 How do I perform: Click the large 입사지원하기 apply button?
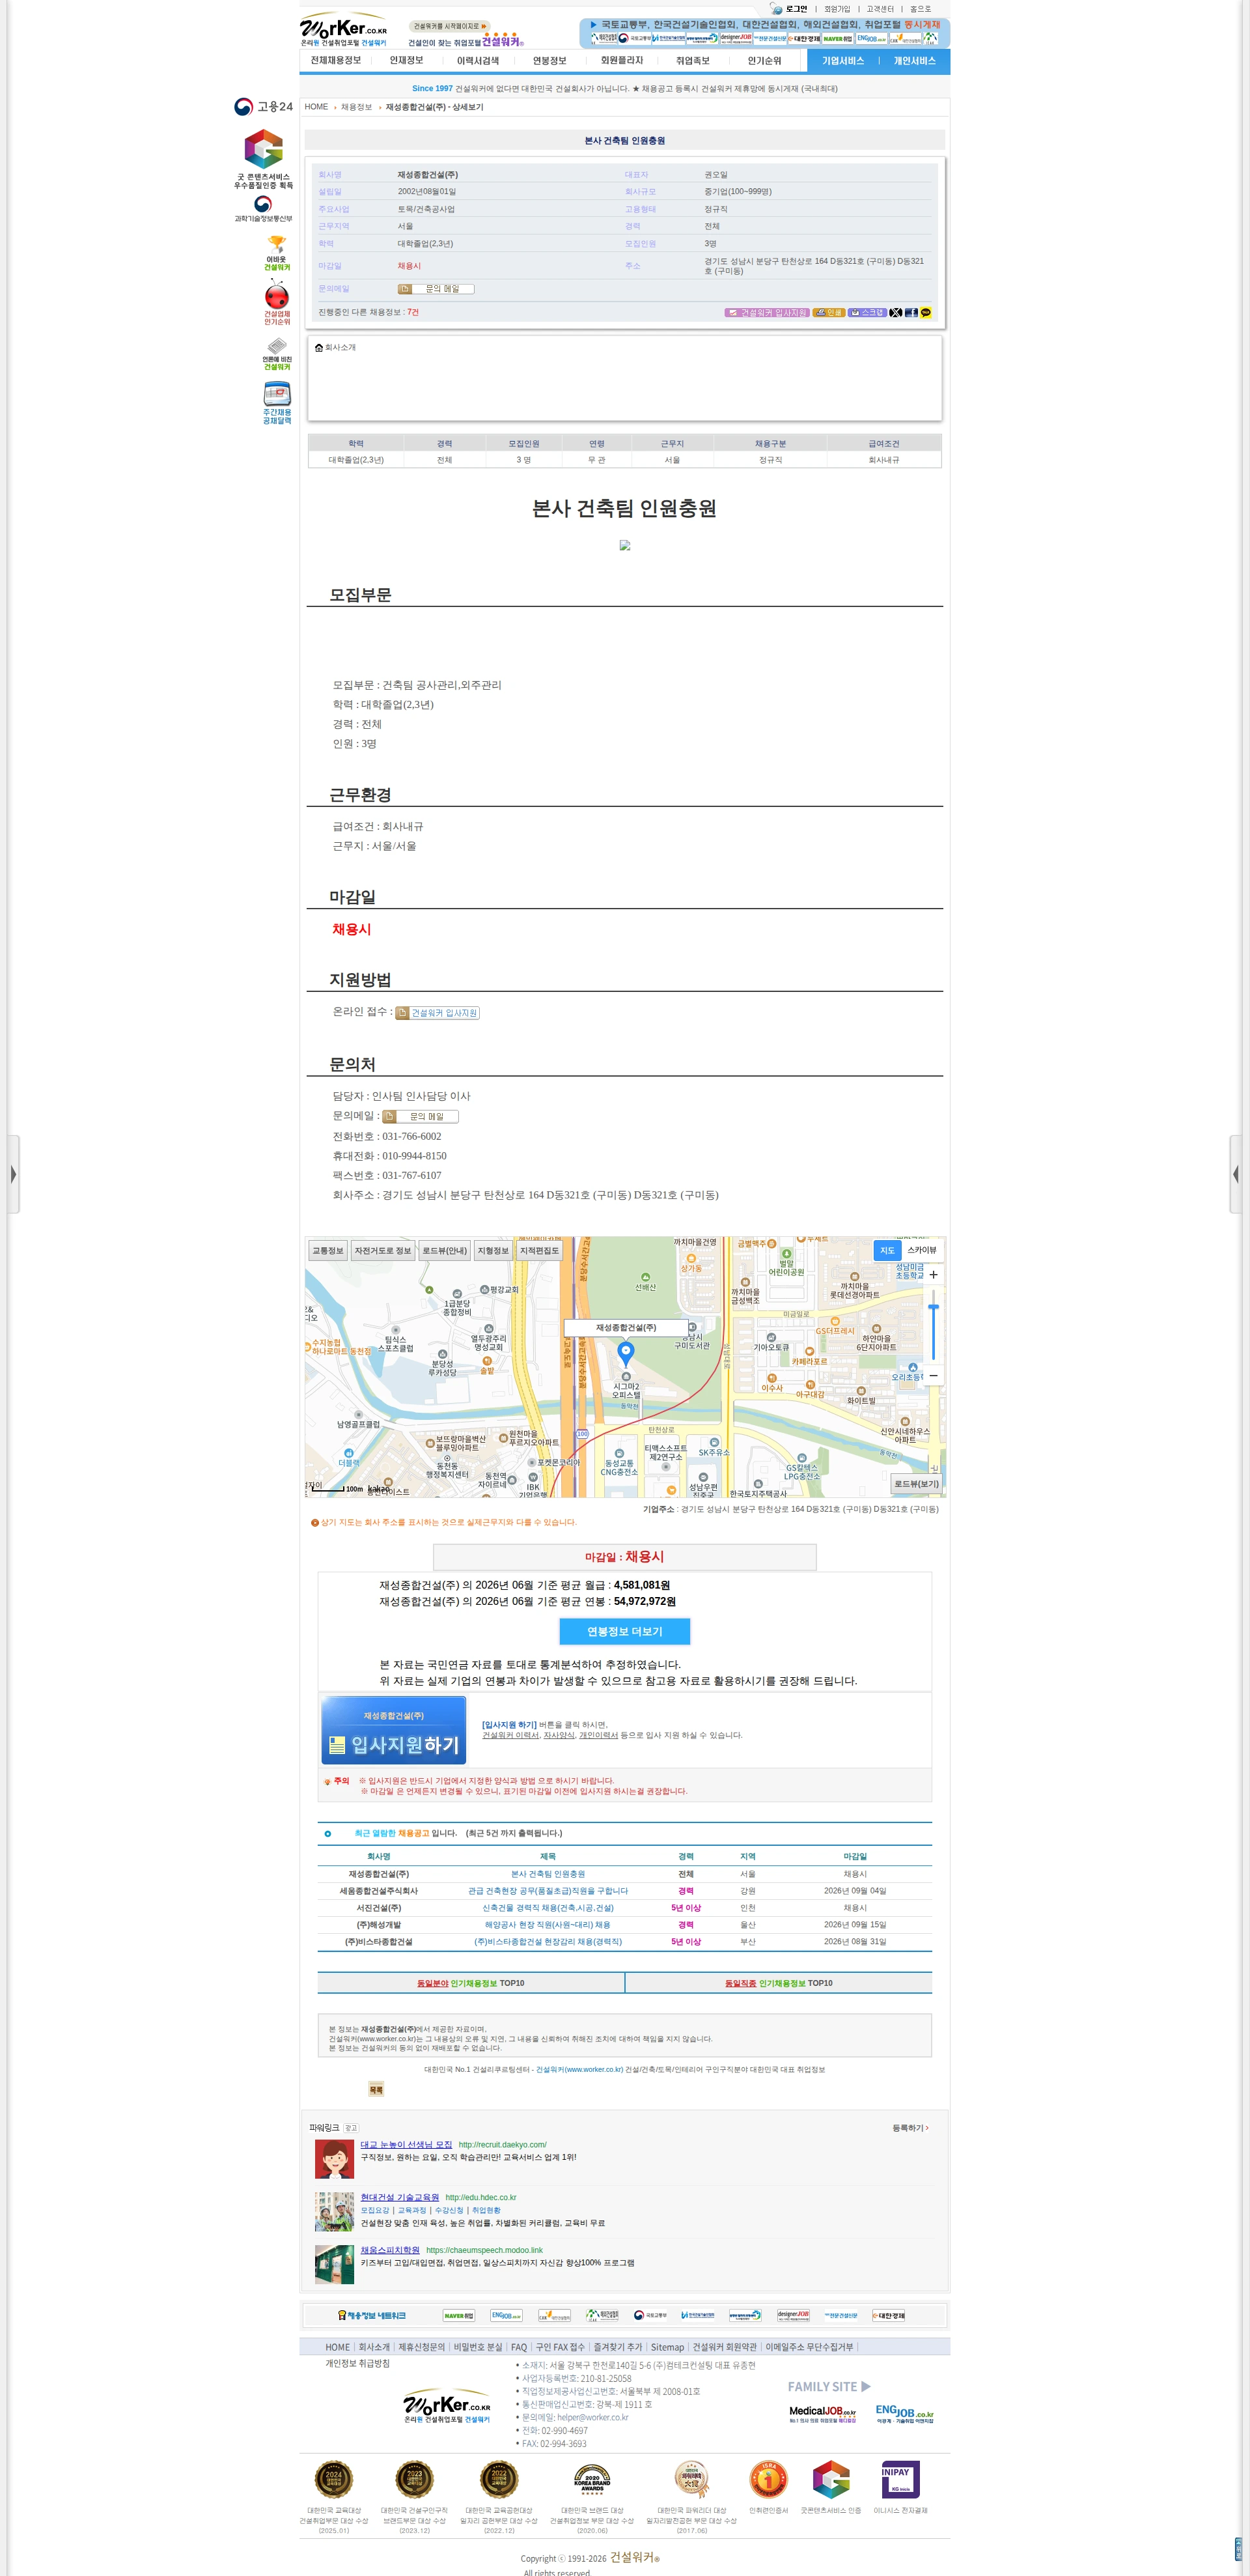394,1730
